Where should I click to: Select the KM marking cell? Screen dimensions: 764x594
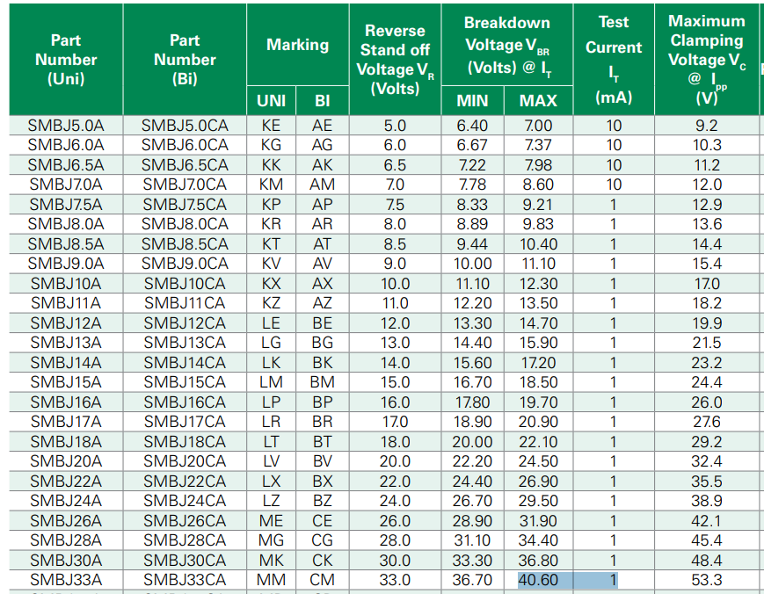[x=271, y=185]
